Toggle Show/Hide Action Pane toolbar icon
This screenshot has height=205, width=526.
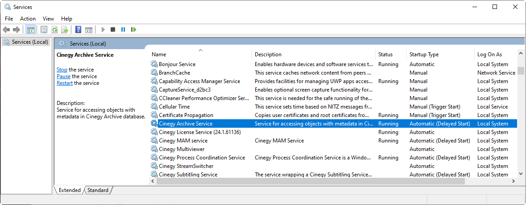pos(89,29)
